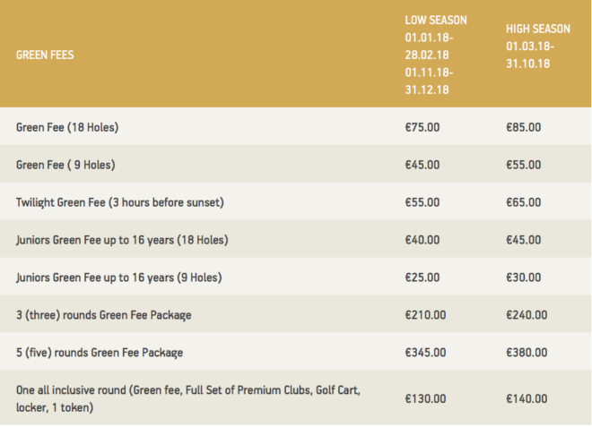
Task: Click the €65.00 twilight high season price
Action: click(523, 202)
